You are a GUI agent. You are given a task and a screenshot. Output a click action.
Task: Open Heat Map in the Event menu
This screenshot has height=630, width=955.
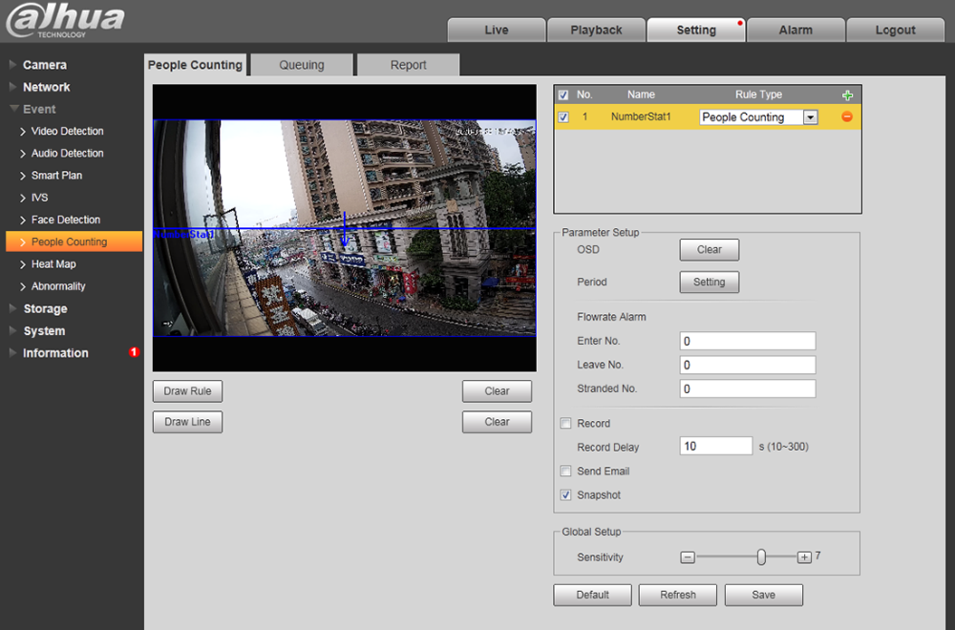(x=53, y=264)
